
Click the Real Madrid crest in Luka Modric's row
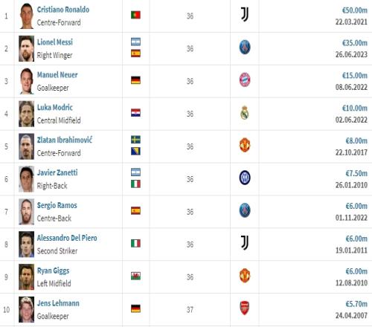point(245,113)
